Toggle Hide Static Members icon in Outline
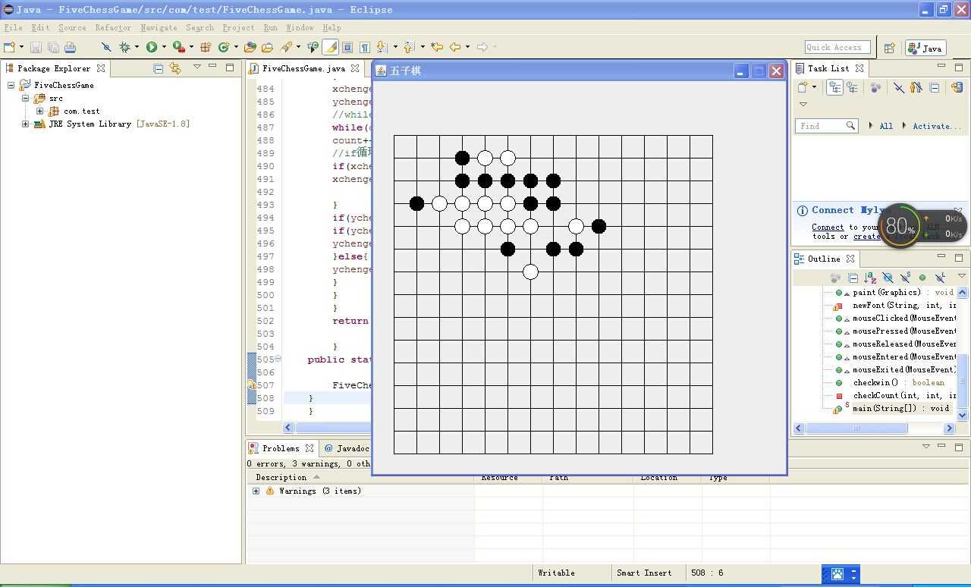971x587 pixels. pos(906,278)
